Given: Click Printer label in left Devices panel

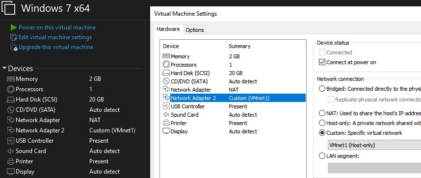Looking at the screenshot, I should pos(24,161).
